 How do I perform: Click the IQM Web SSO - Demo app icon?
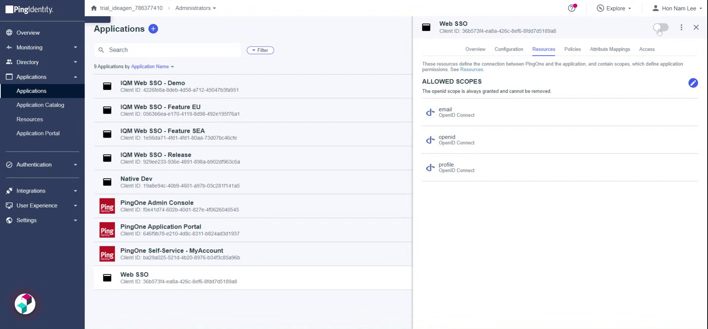coord(107,86)
